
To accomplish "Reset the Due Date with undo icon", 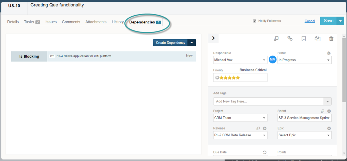I will pos(265,152).
